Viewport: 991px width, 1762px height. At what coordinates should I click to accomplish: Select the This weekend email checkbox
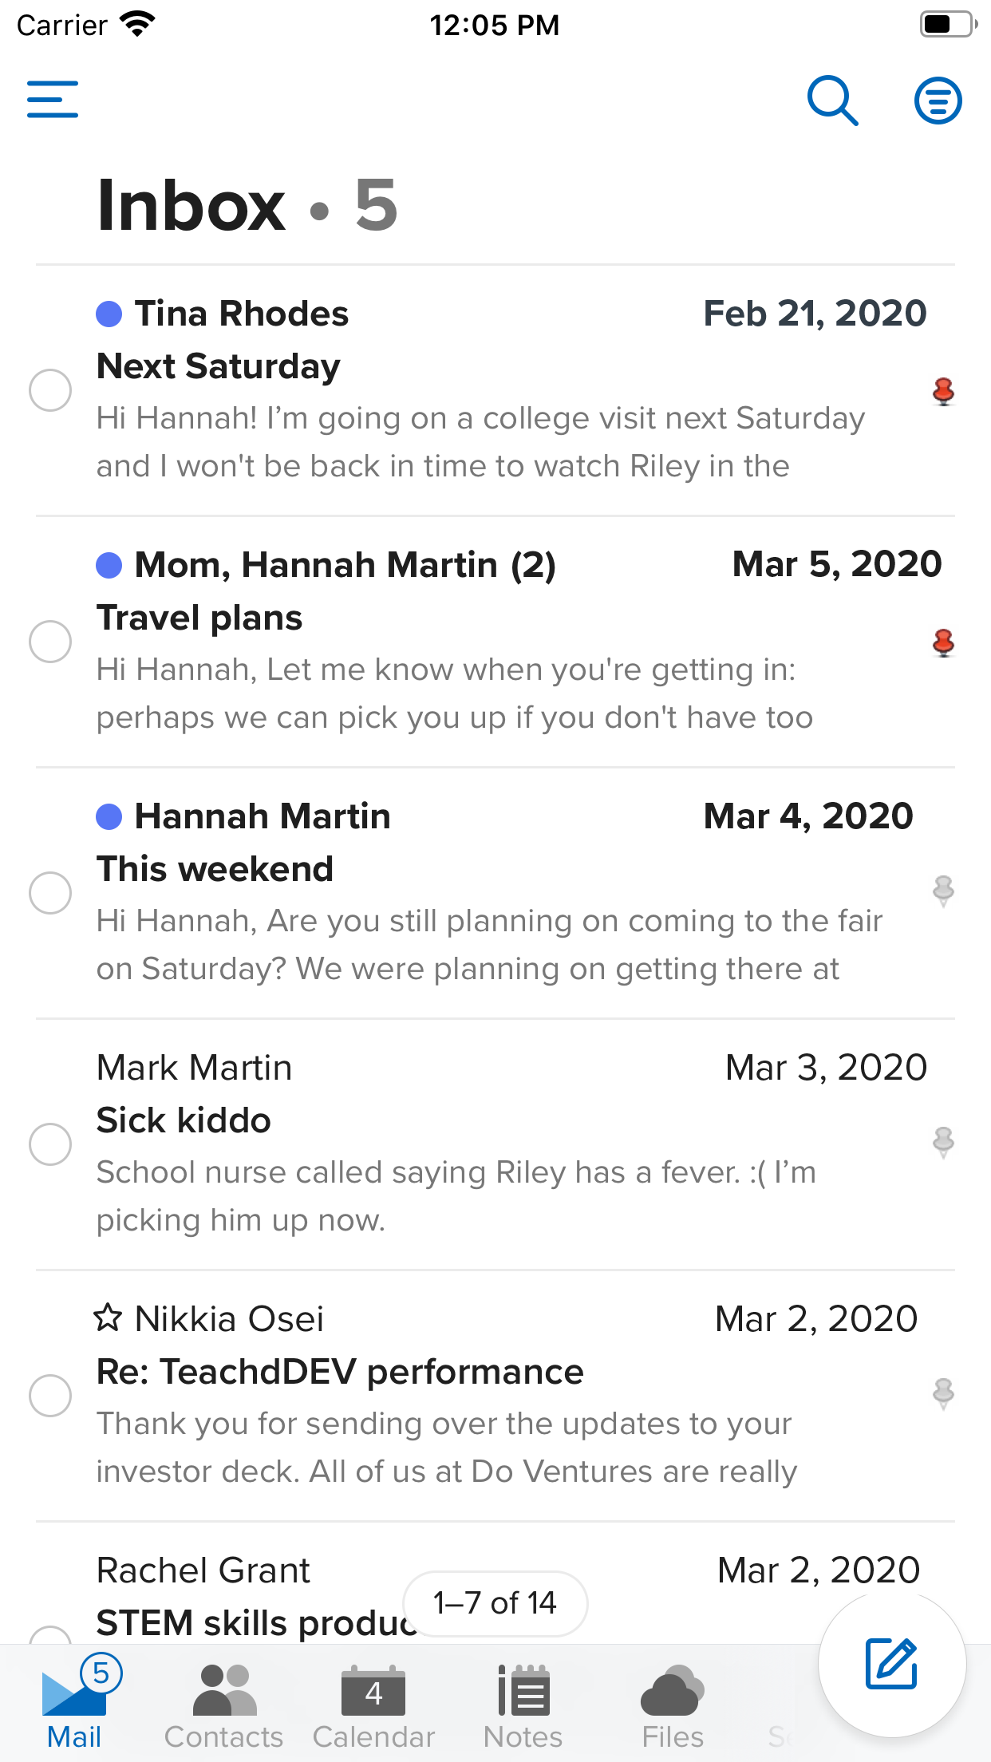(x=50, y=892)
